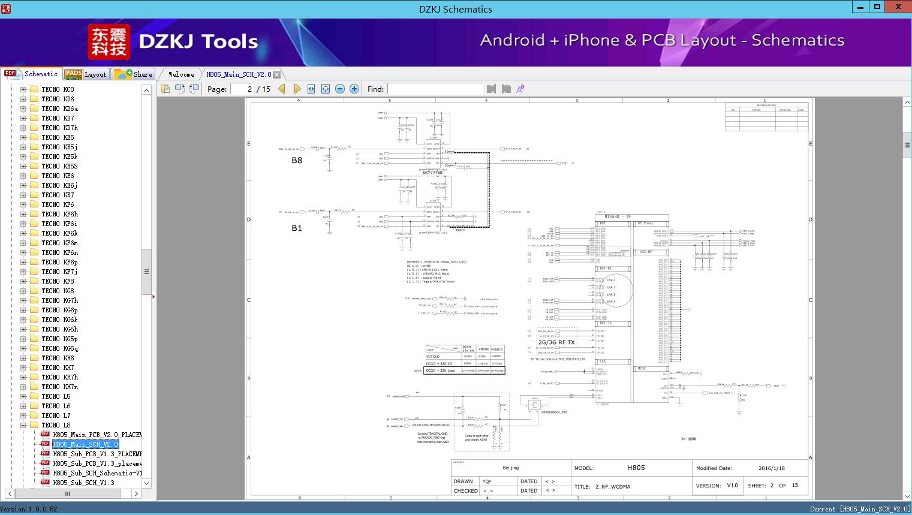Viewport: 912px width, 515px height.
Task: Switch to the Layout tab
Action: tap(86, 74)
